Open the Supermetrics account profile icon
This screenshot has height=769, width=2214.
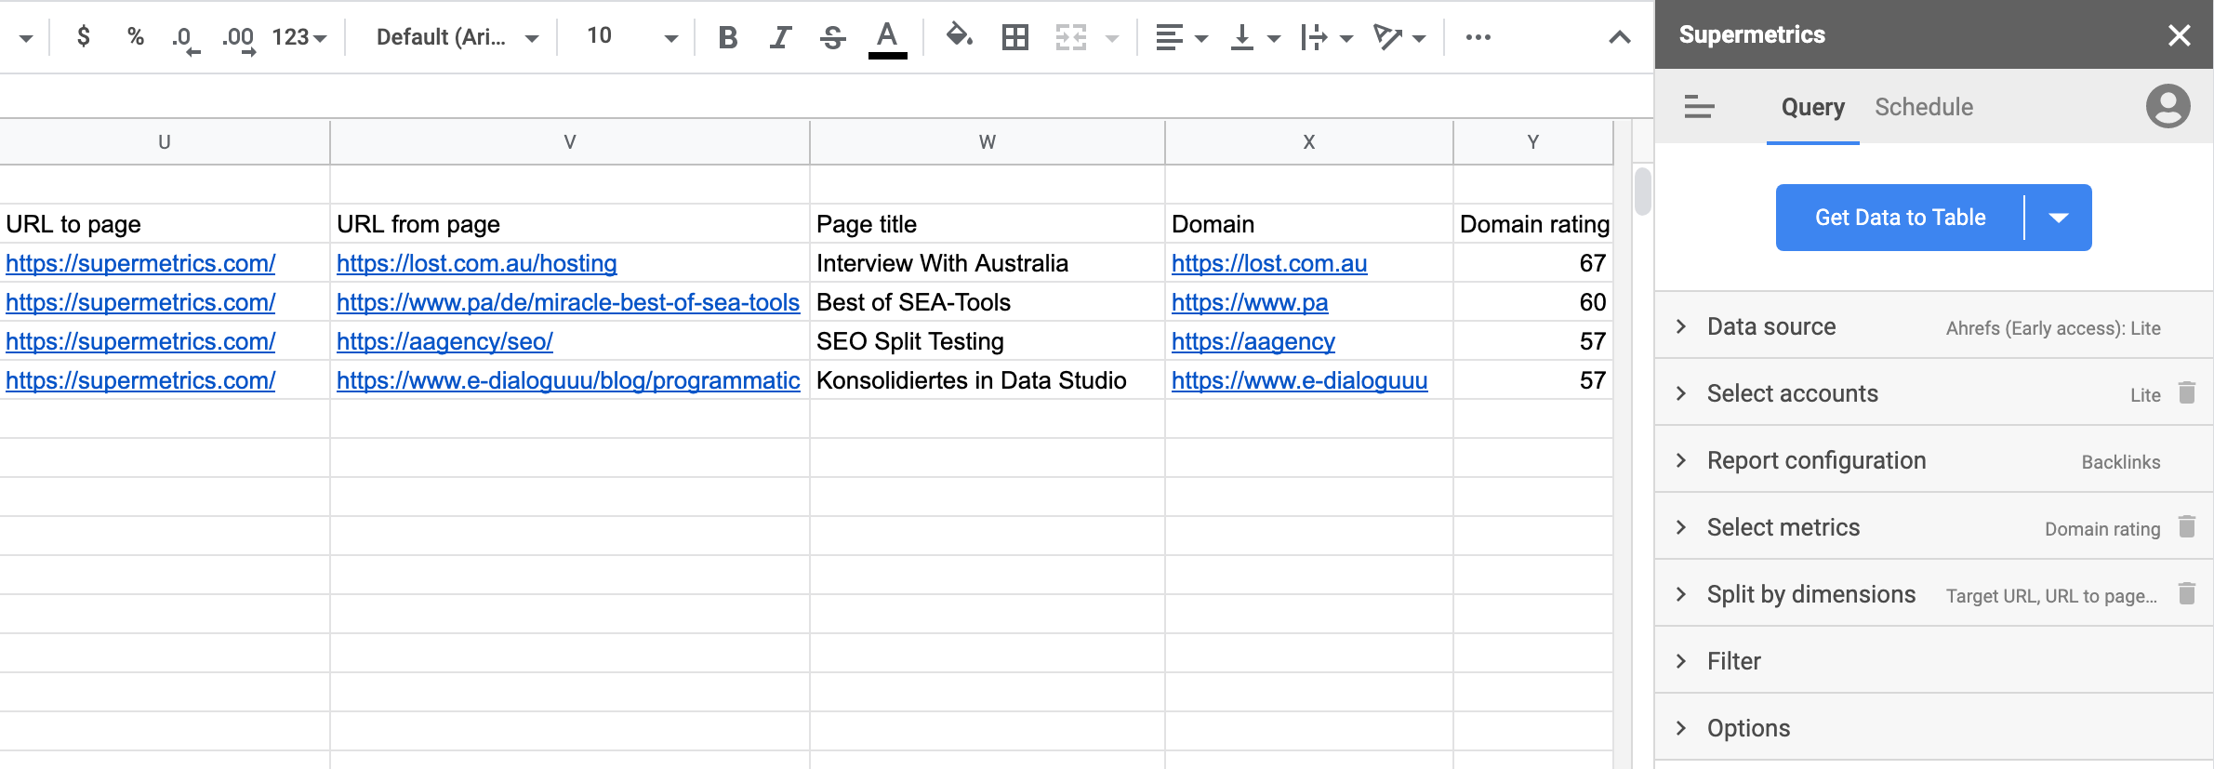coord(2168,106)
